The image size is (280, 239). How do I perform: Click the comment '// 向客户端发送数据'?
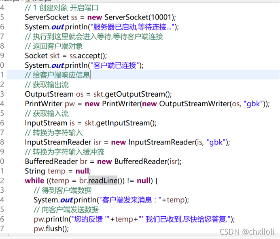click(66, 210)
